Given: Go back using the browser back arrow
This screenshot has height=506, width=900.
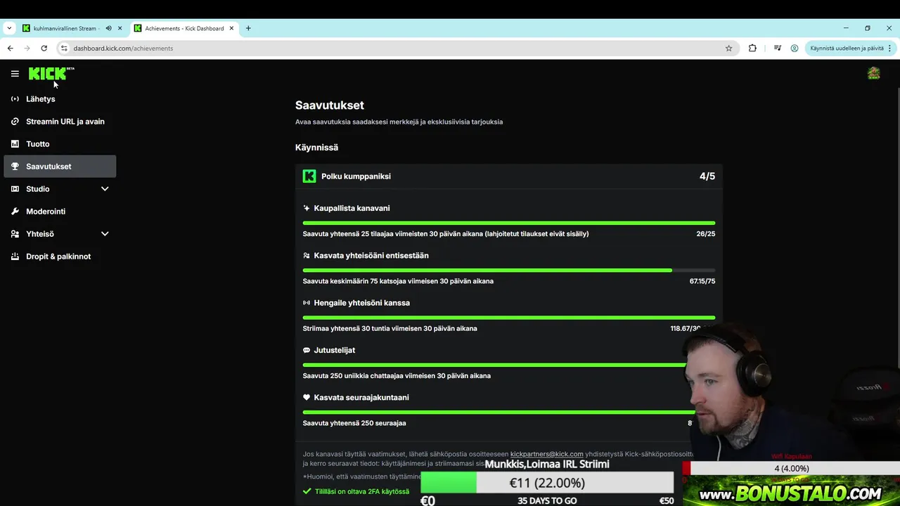Looking at the screenshot, I should coord(10,48).
